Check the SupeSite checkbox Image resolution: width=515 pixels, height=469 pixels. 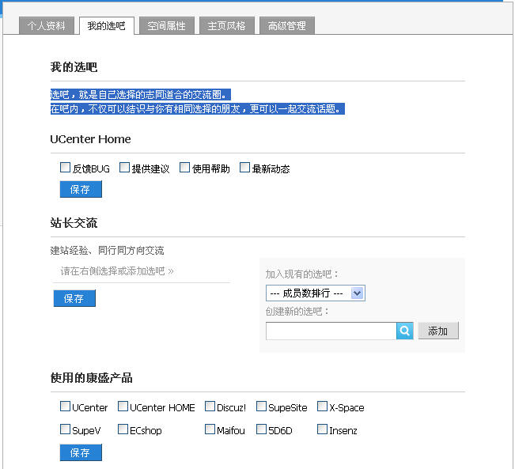click(262, 407)
